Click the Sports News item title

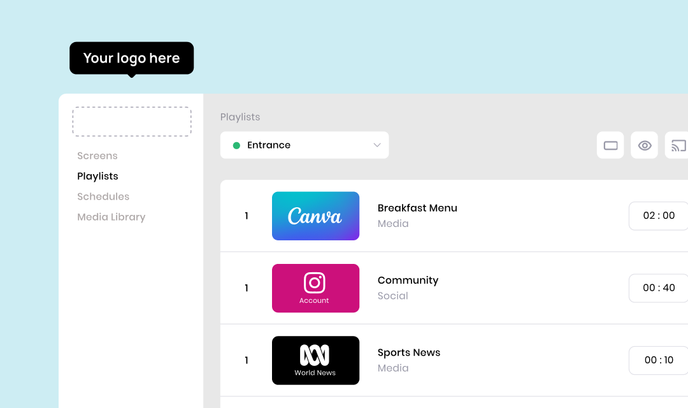click(x=409, y=353)
